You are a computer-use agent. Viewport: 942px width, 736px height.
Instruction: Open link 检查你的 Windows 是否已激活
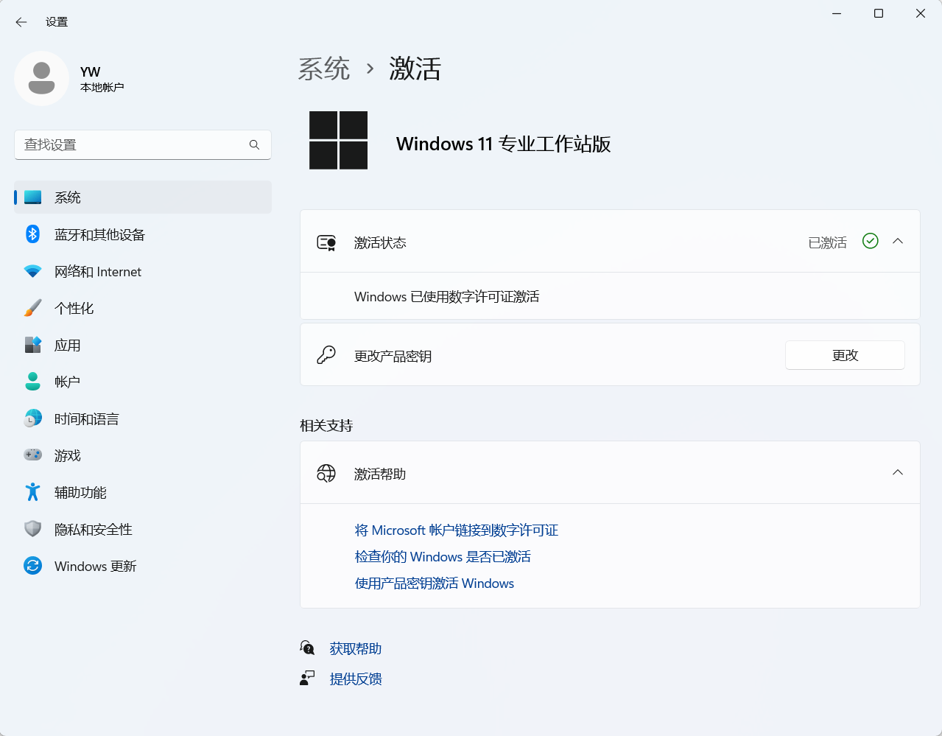[x=443, y=557]
